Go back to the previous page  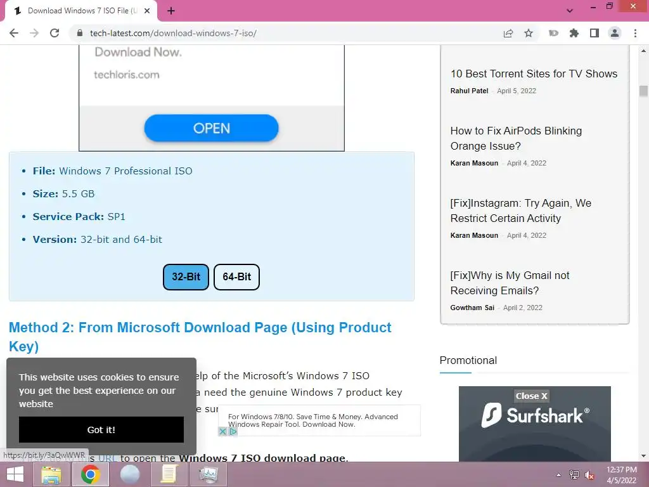[14, 33]
